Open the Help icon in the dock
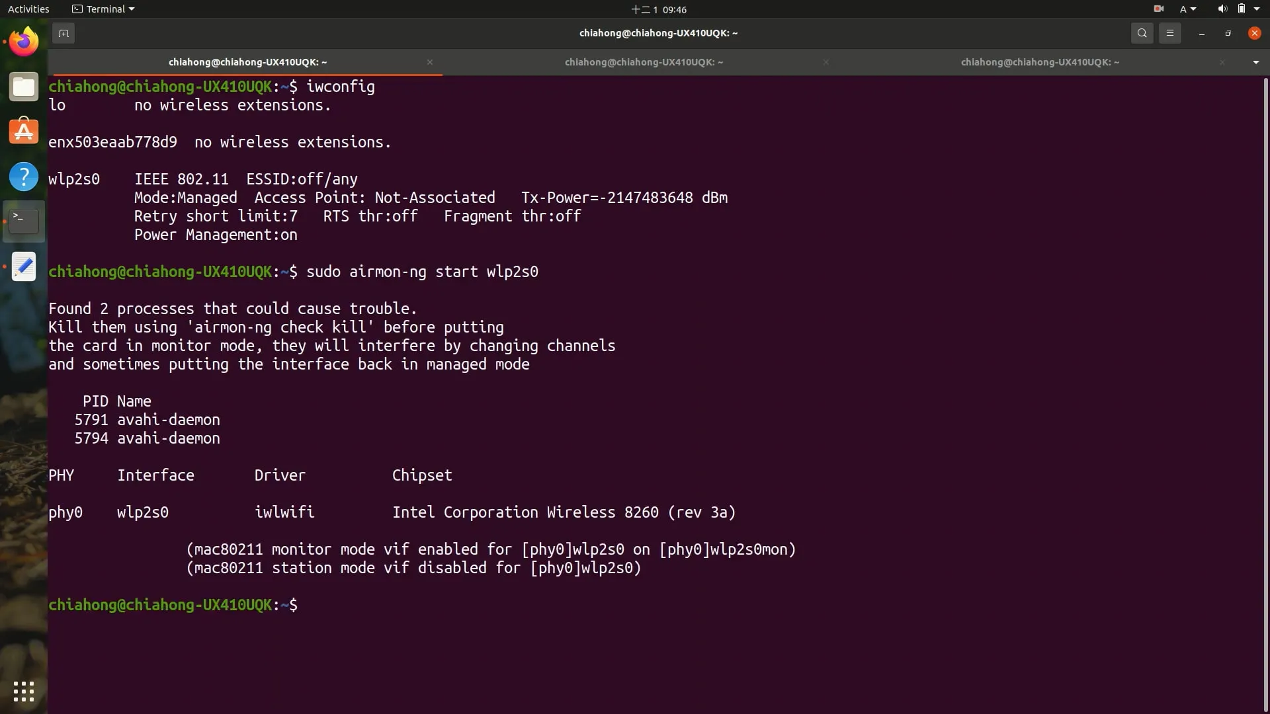The height and width of the screenshot is (714, 1270). pos(24,177)
